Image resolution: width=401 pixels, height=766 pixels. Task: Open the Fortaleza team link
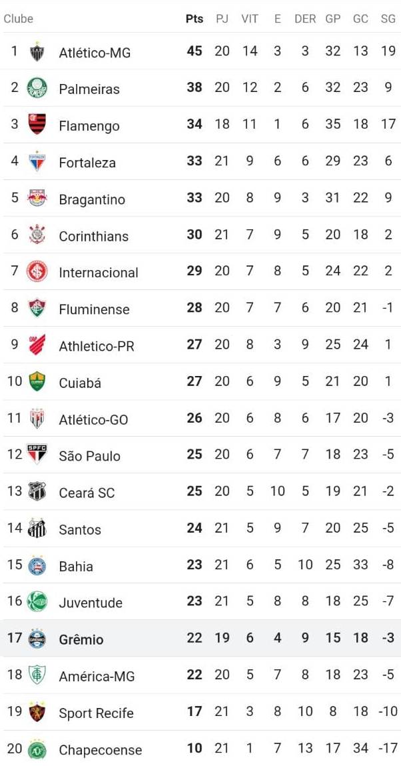pos(87,163)
